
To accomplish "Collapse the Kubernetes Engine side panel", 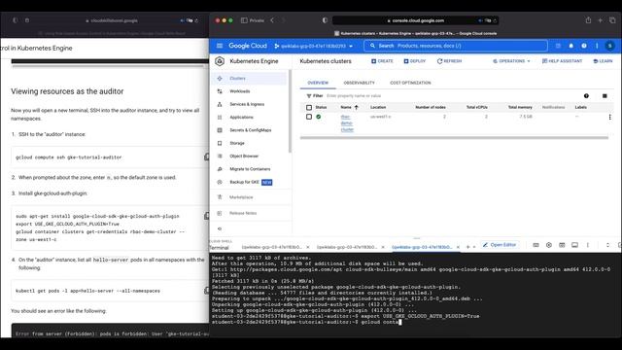I will (x=220, y=229).
